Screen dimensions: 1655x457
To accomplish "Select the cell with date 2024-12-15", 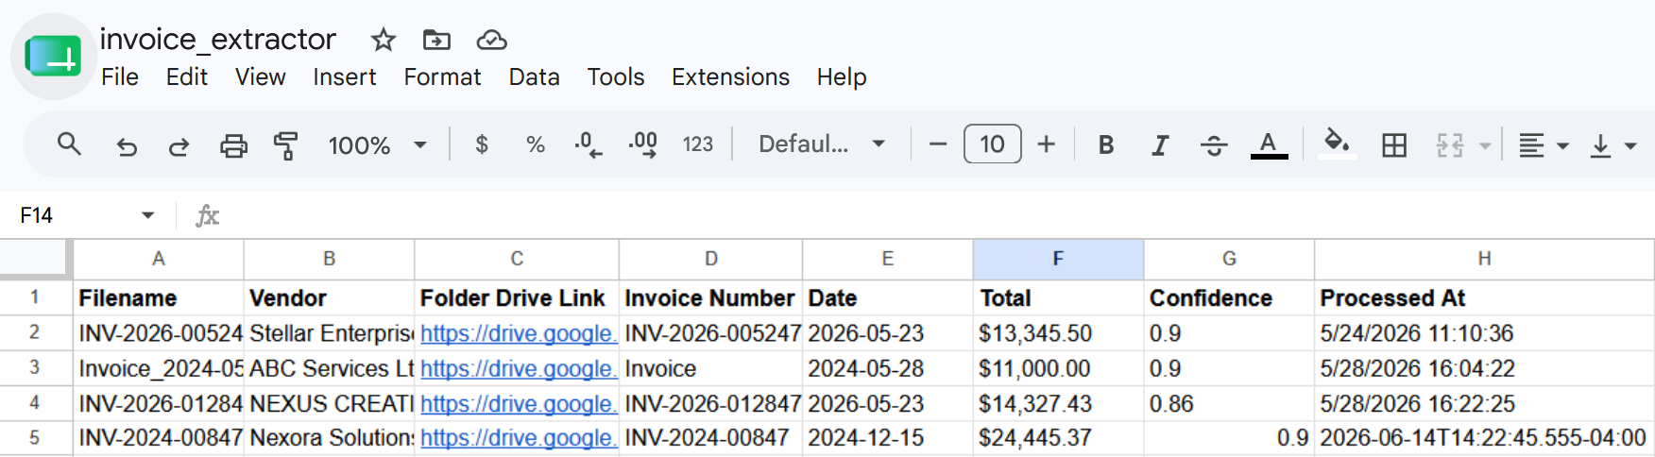I will [888, 438].
